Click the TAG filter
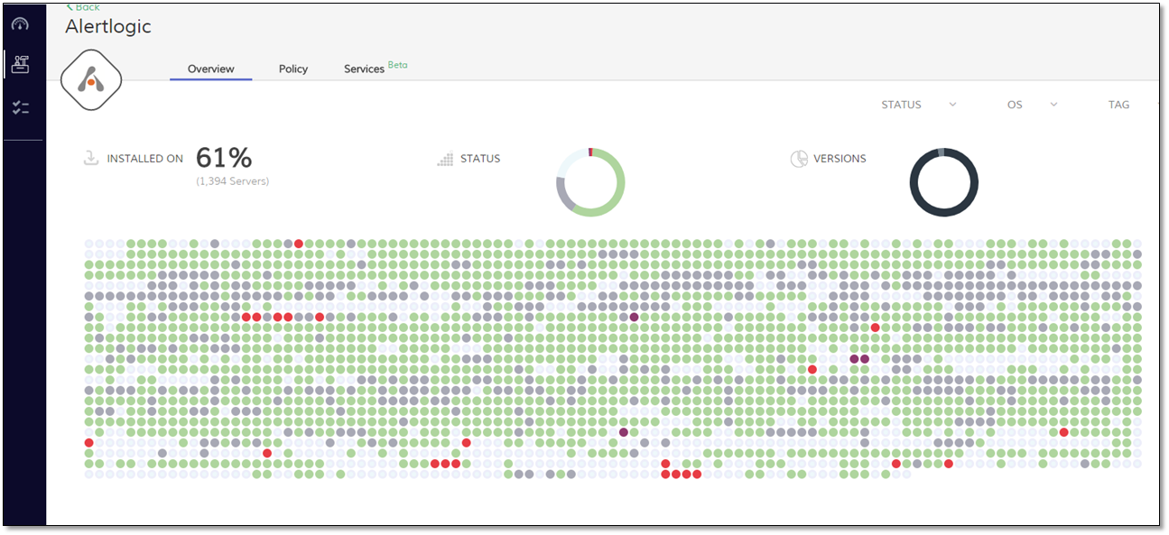 tap(1118, 105)
